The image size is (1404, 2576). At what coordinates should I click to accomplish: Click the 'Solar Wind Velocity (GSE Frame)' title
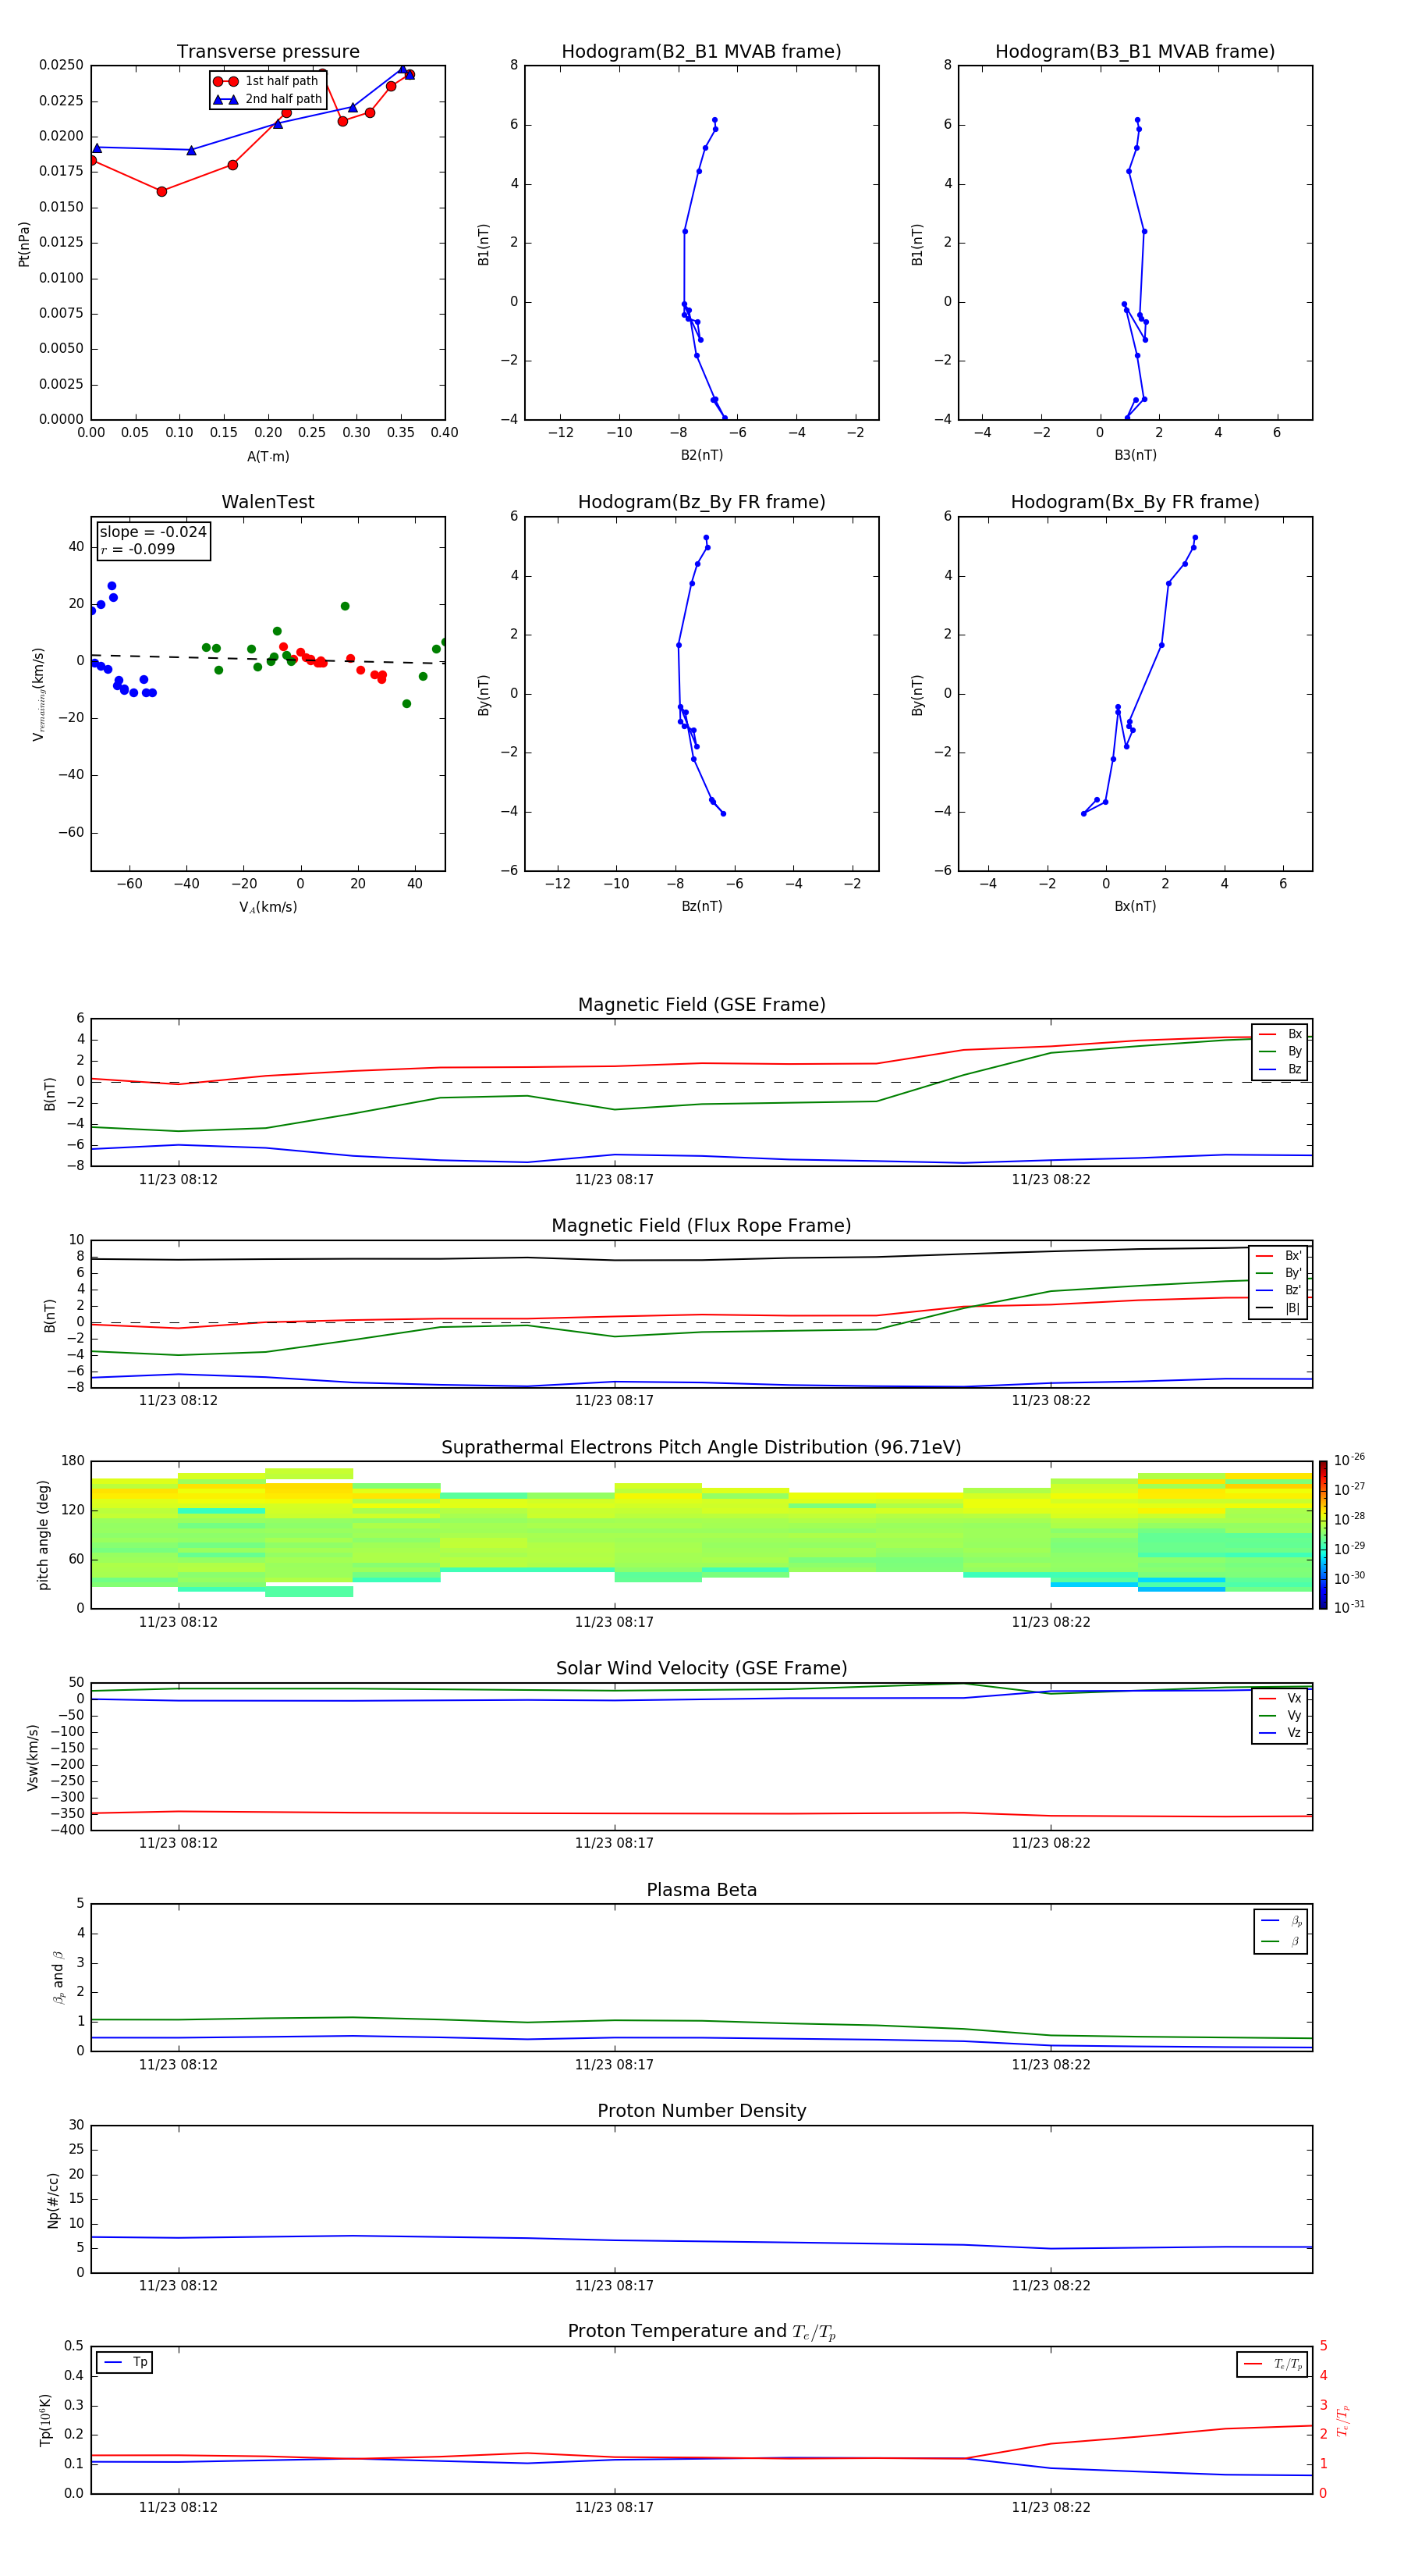[701, 1669]
